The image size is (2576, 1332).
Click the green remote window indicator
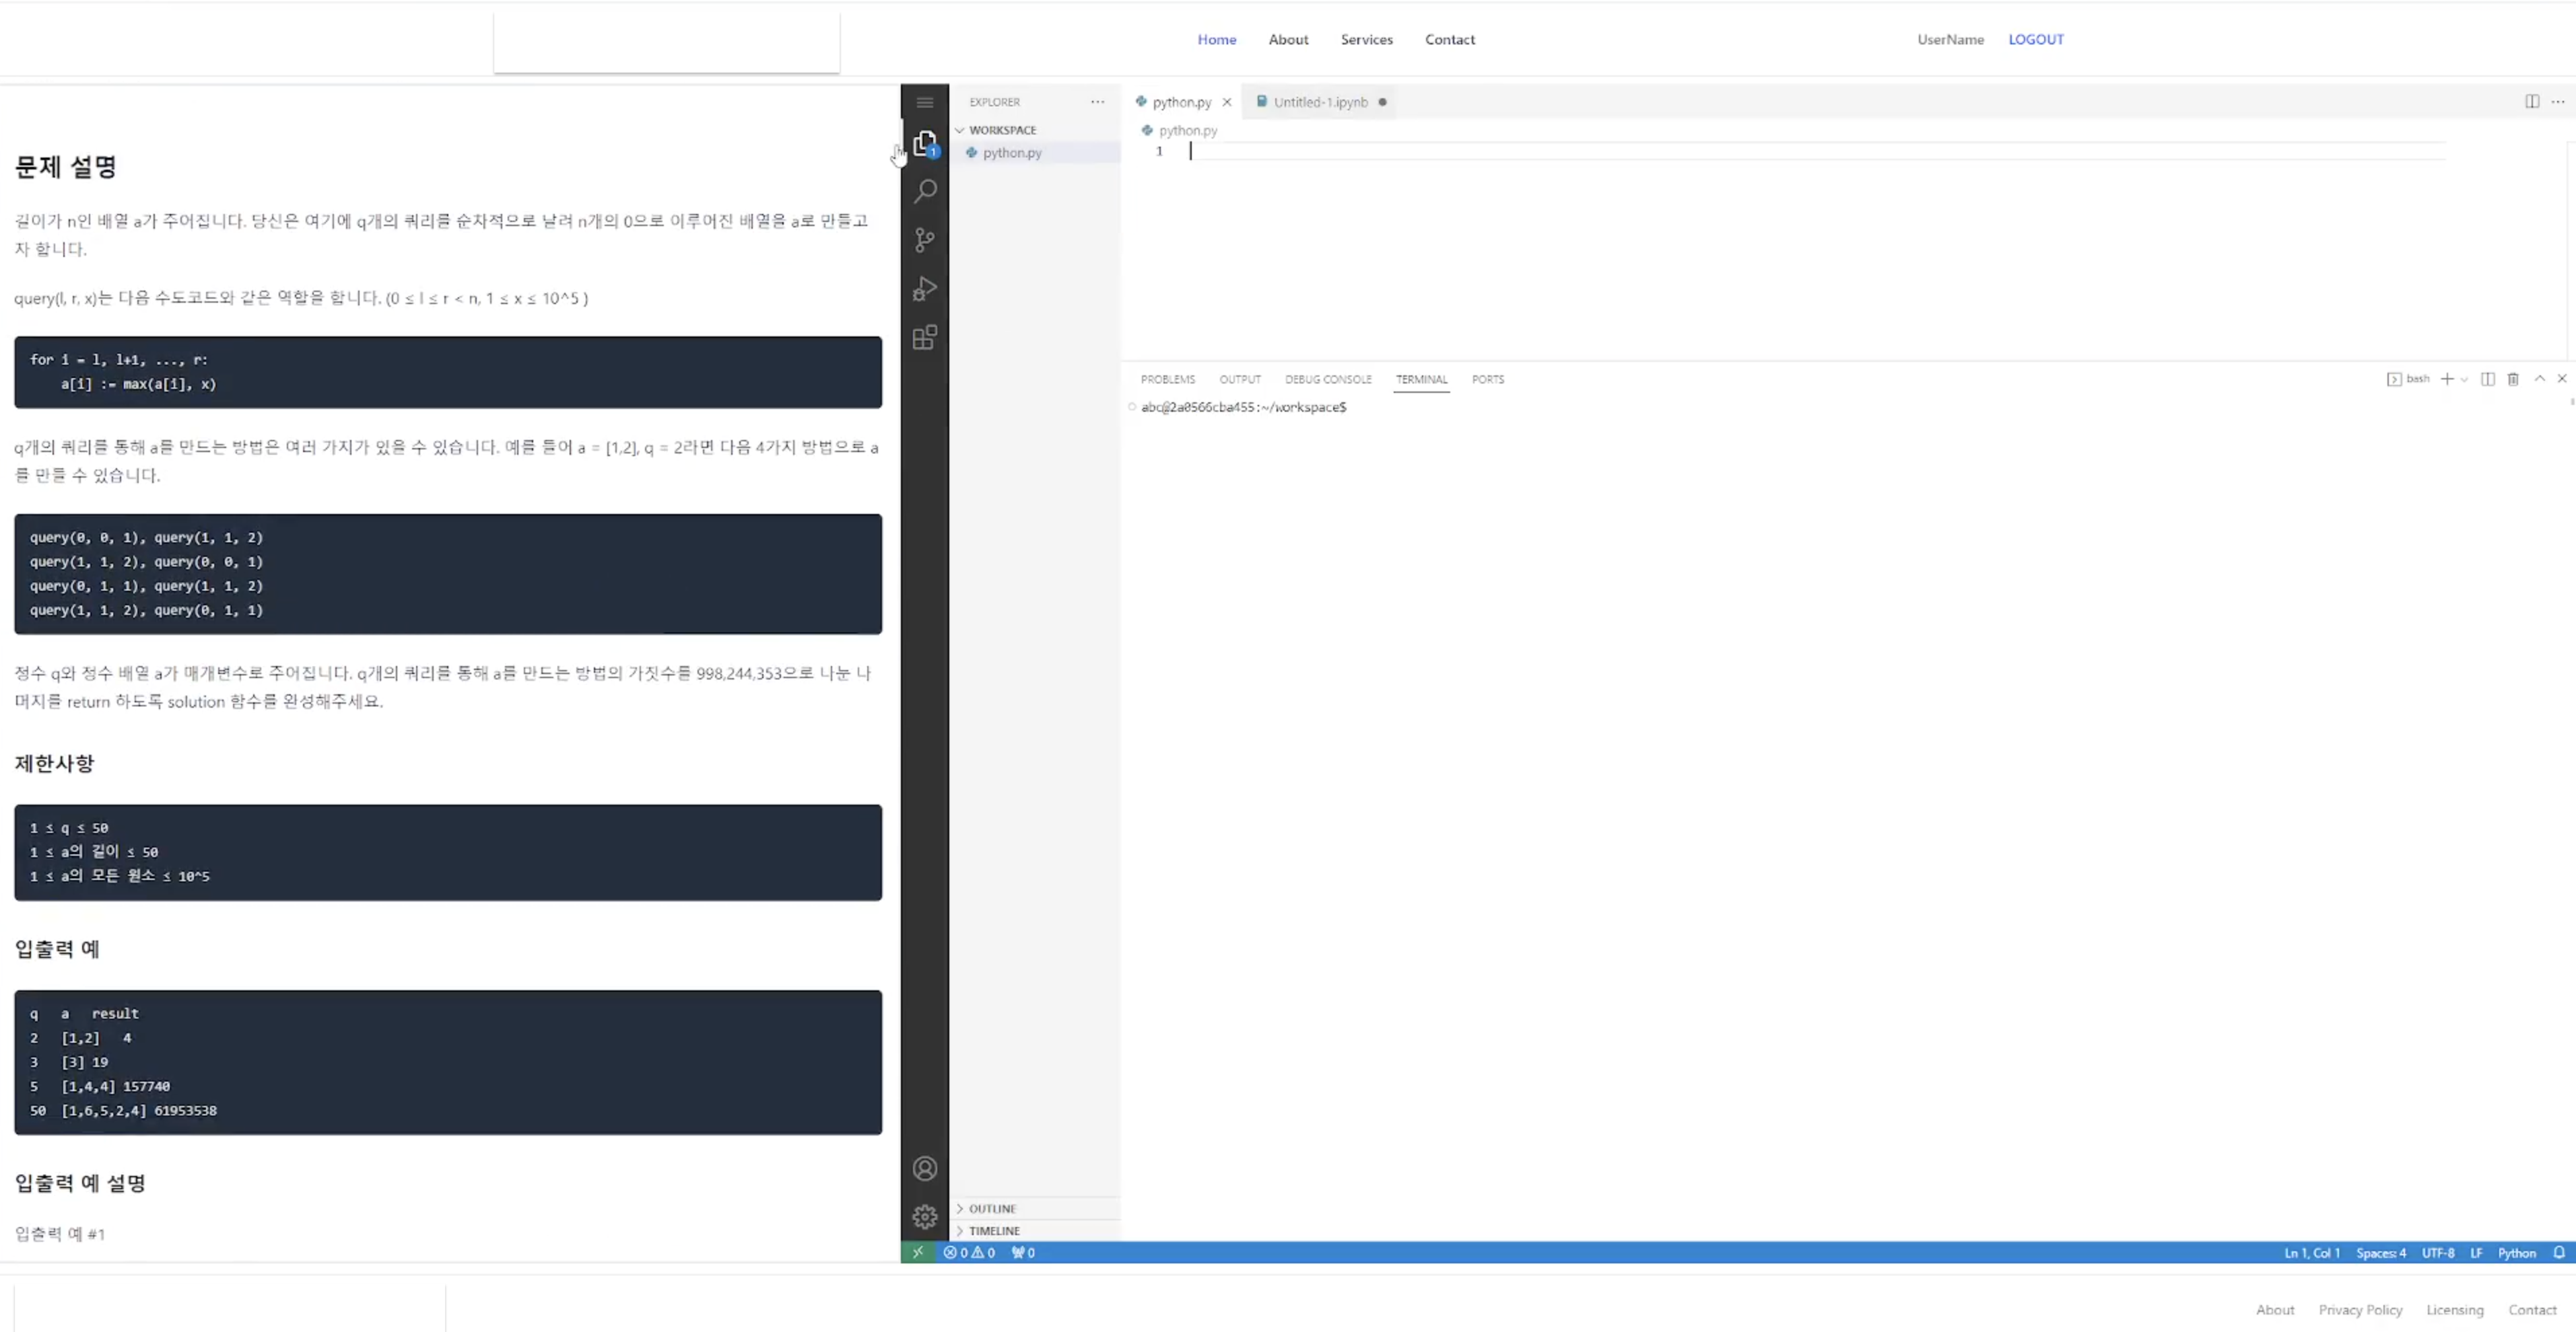coord(917,1252)
